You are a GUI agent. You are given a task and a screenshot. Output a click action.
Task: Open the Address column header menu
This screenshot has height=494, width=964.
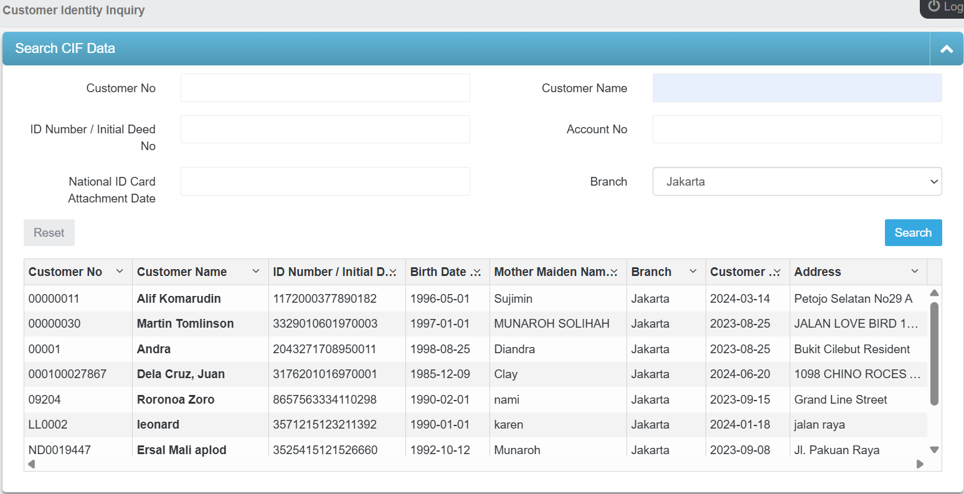[x=915, y=272]
